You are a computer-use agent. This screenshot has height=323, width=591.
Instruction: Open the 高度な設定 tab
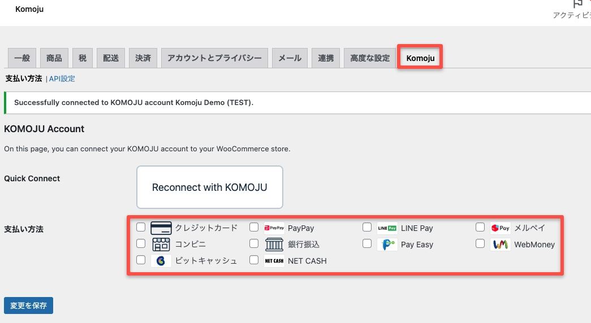[x=370, y=58]
